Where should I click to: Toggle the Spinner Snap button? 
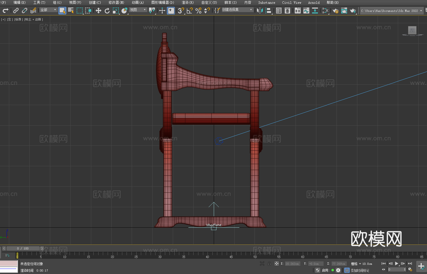(207, 11)
